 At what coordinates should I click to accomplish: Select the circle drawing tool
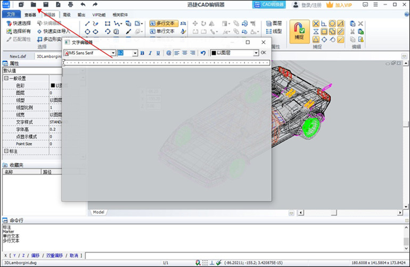[x=87, y=31]
